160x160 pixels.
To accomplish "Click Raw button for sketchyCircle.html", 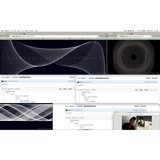I will tap(136, 90).
